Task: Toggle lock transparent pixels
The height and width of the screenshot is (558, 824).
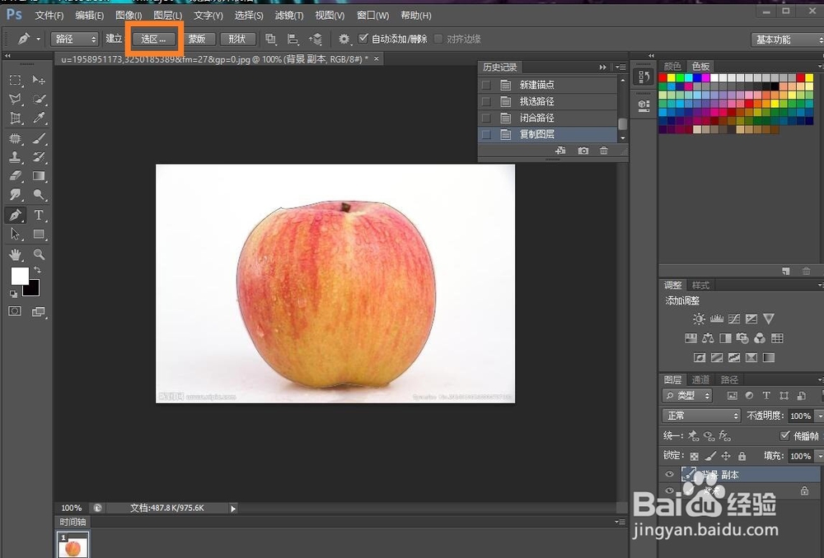Action: (694, 456)
